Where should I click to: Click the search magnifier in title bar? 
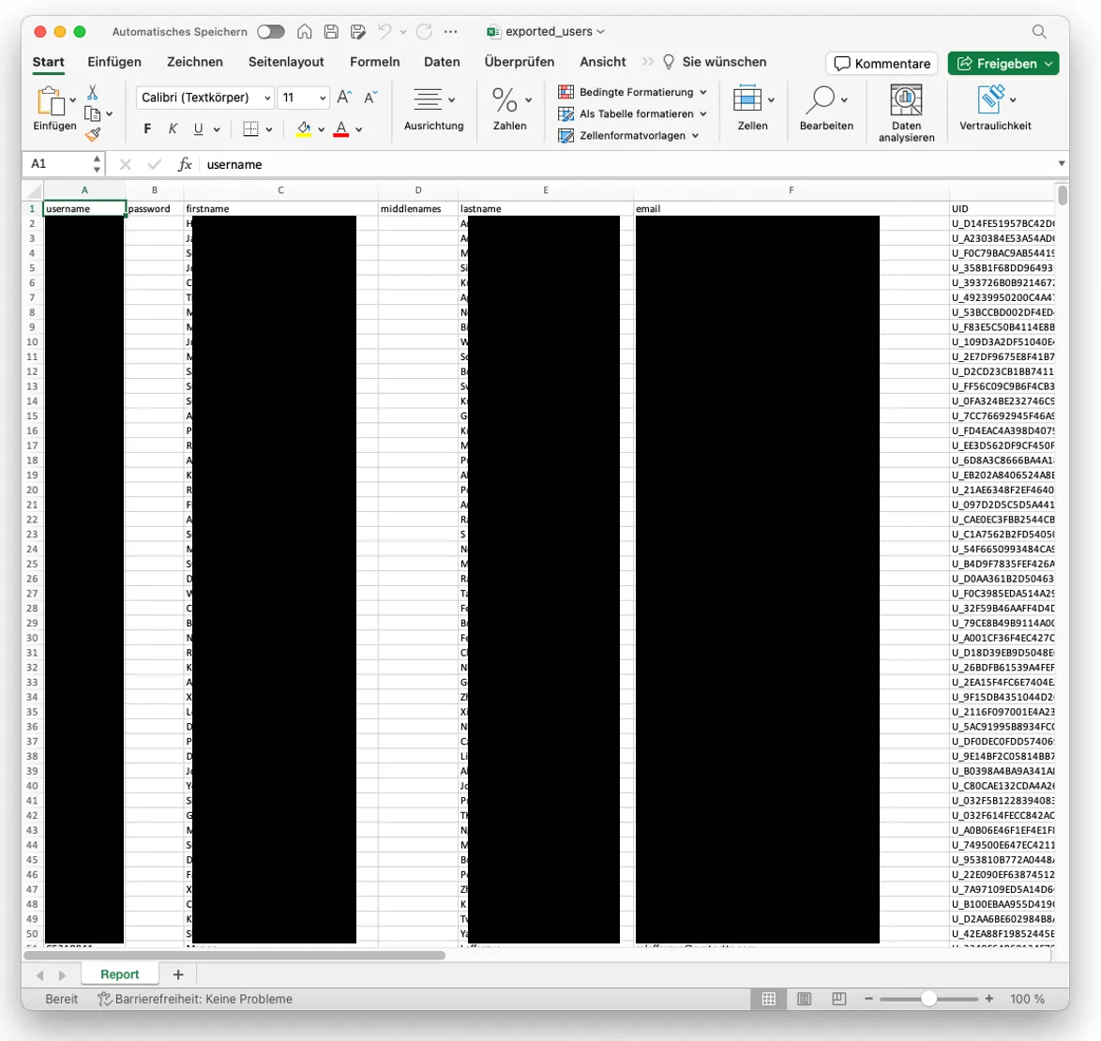[1039, 32]
